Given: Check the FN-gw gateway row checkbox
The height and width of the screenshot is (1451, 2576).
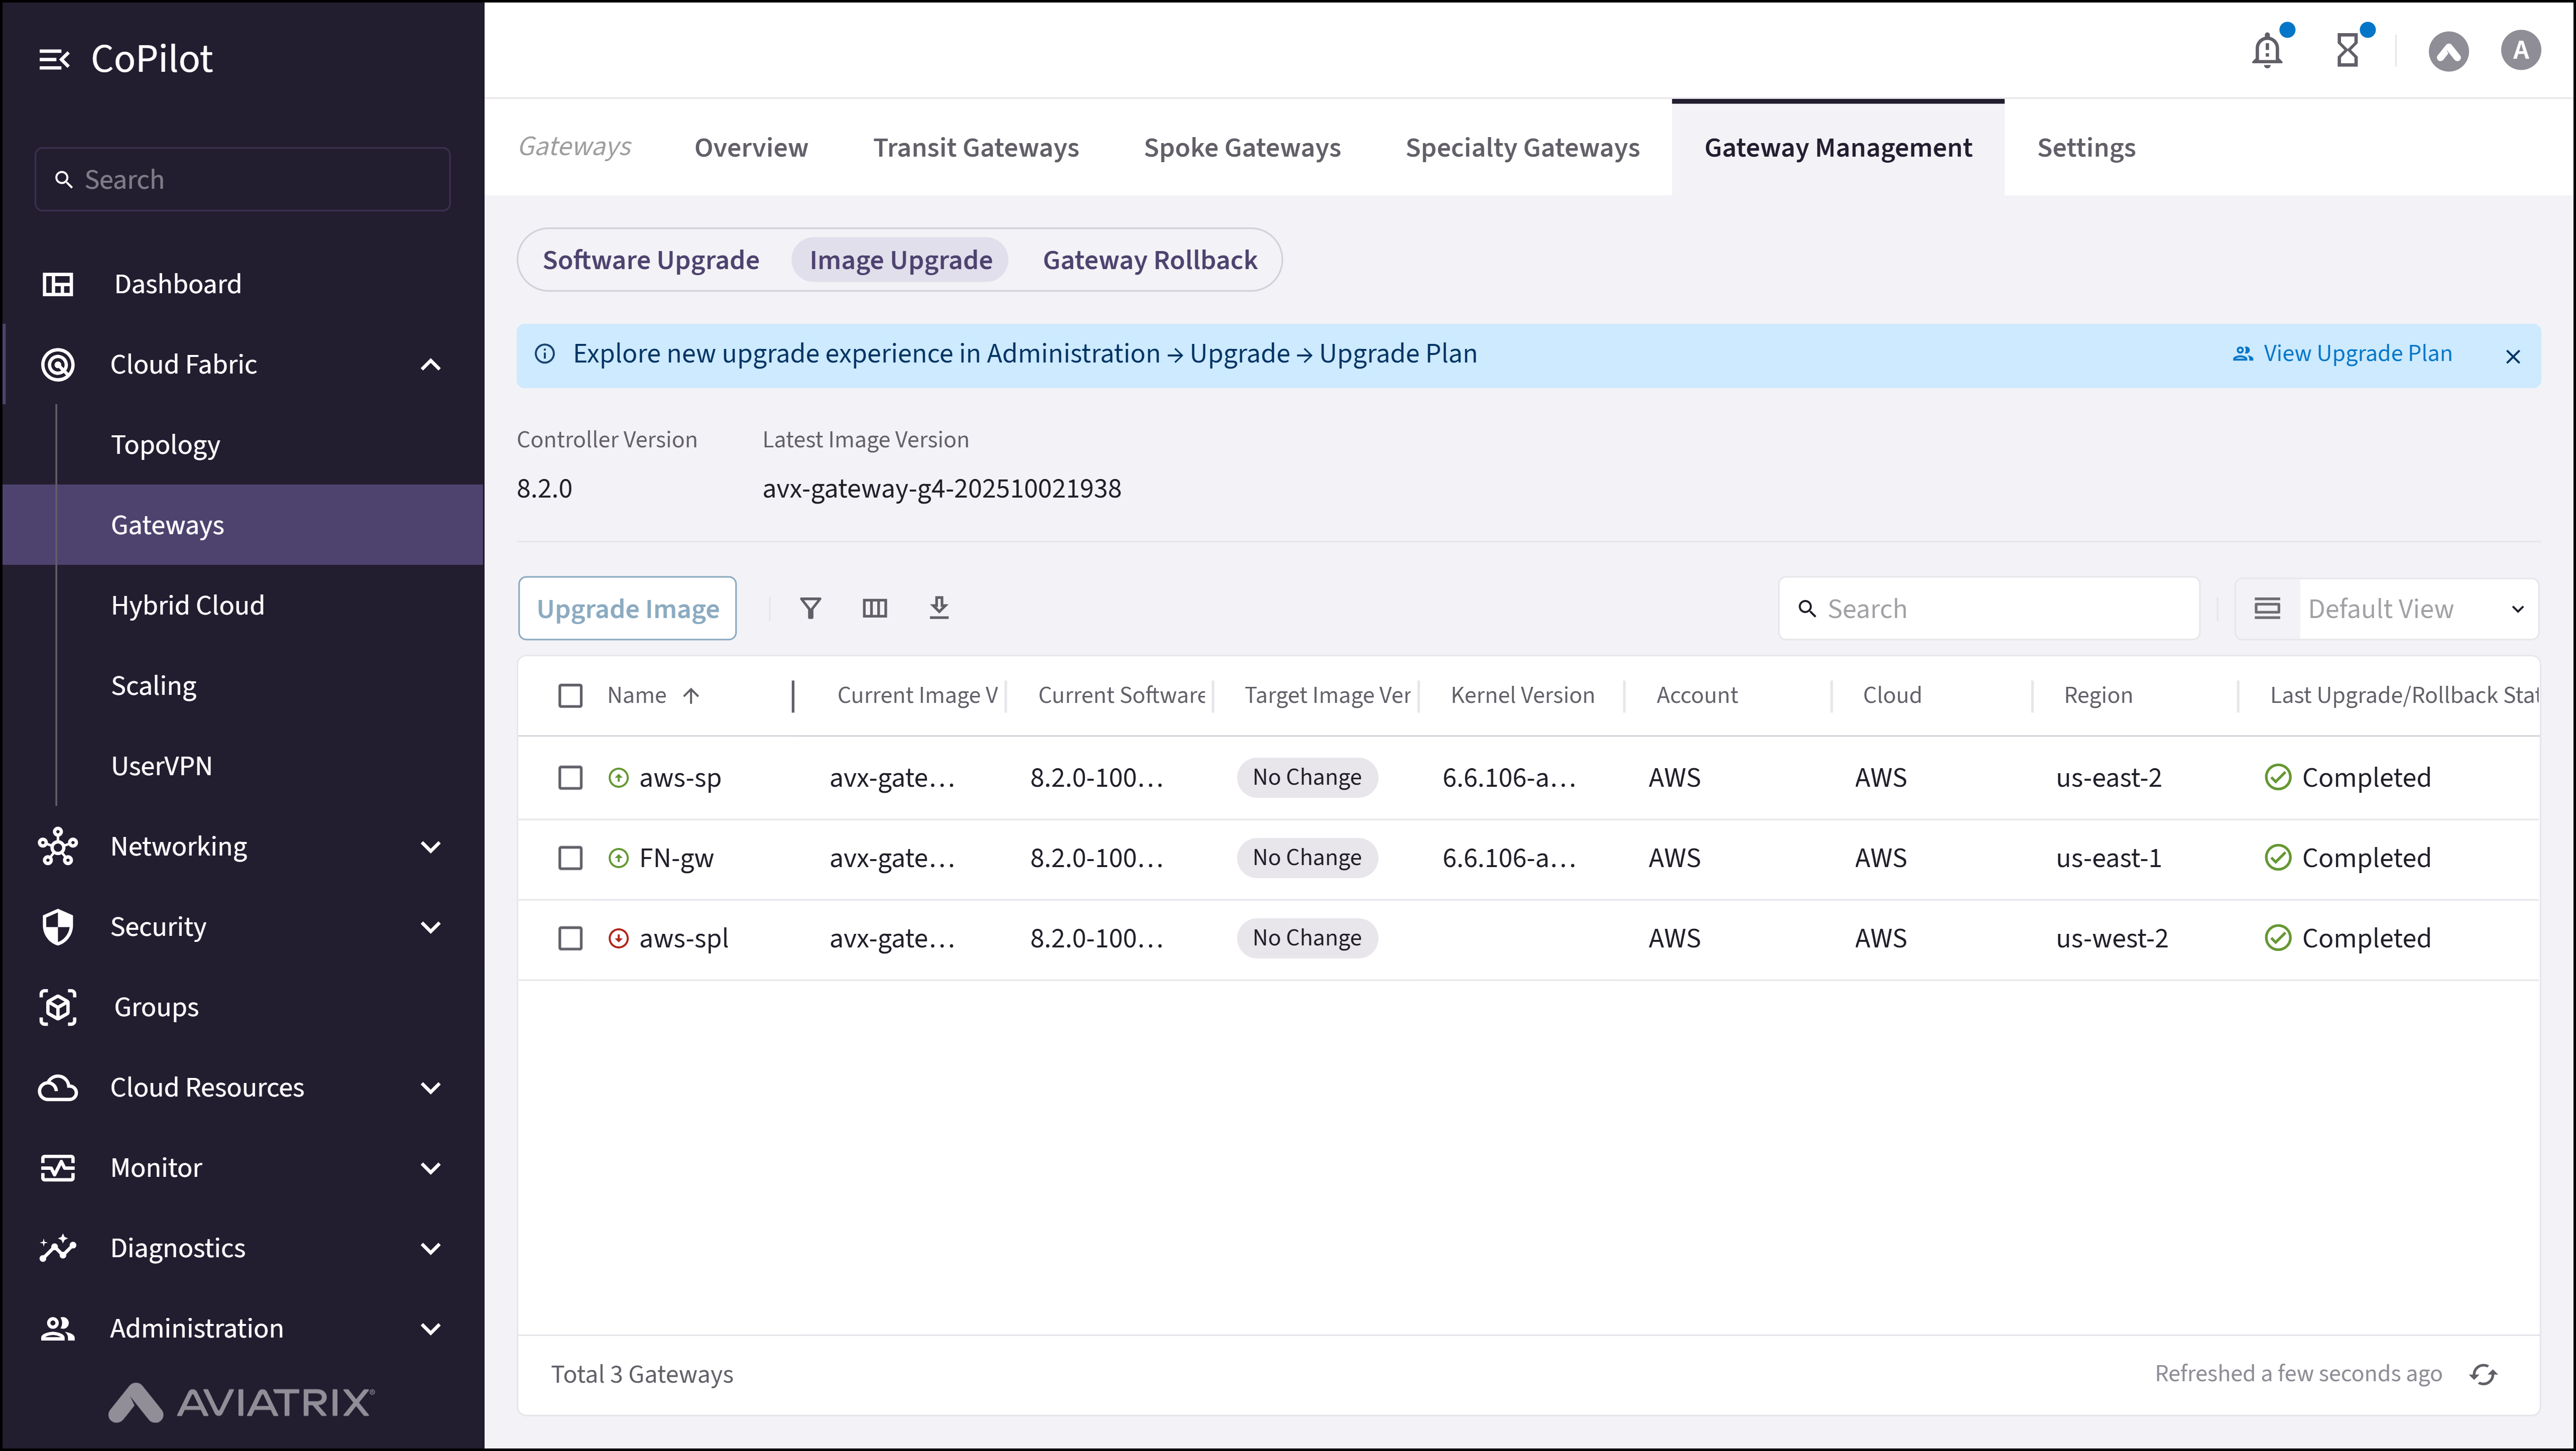Looking at the screenshot, I should pyautogui.click(x=571, y=858).
